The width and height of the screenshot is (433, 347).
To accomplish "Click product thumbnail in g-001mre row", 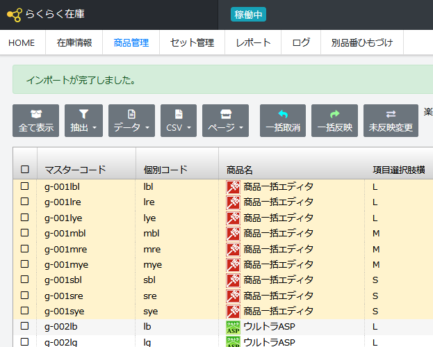I will [233, 250].
